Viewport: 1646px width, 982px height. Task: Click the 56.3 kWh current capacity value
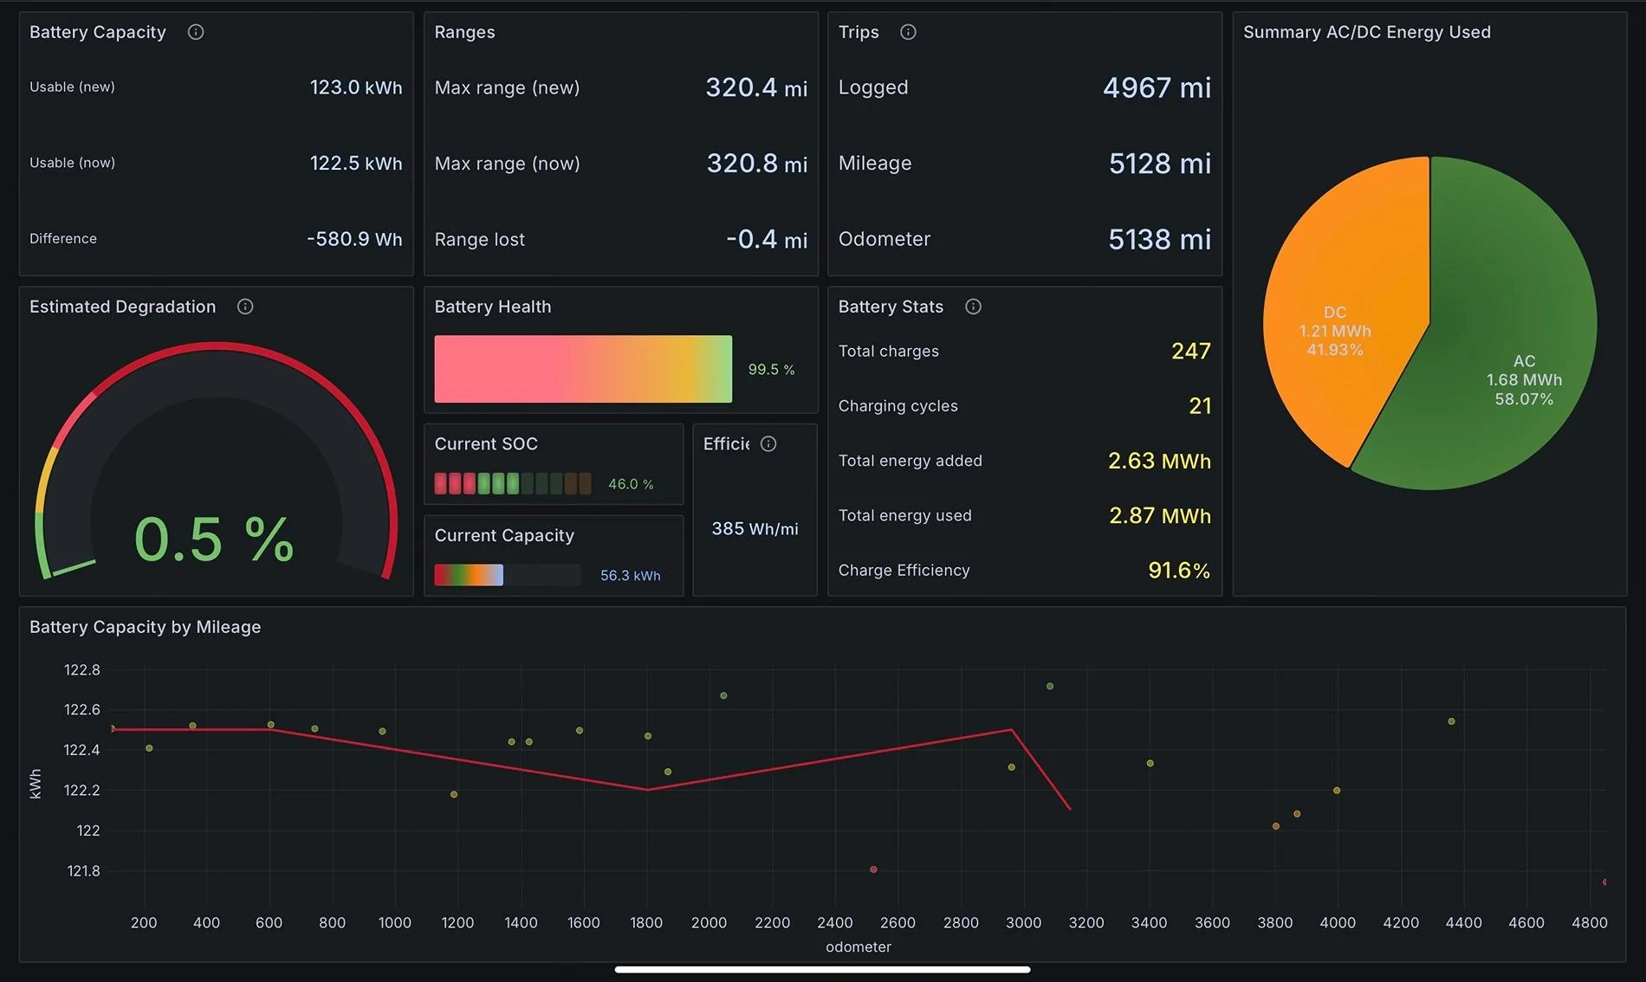pyautogui.click(x=630, y=576)
